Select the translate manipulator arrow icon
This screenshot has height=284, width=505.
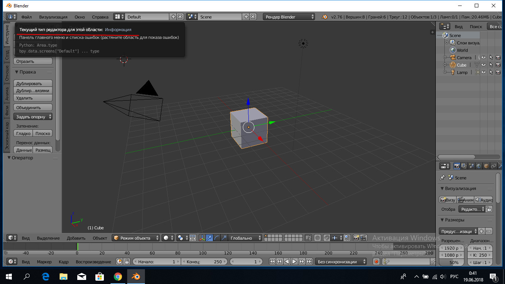[x=210, y=238]
